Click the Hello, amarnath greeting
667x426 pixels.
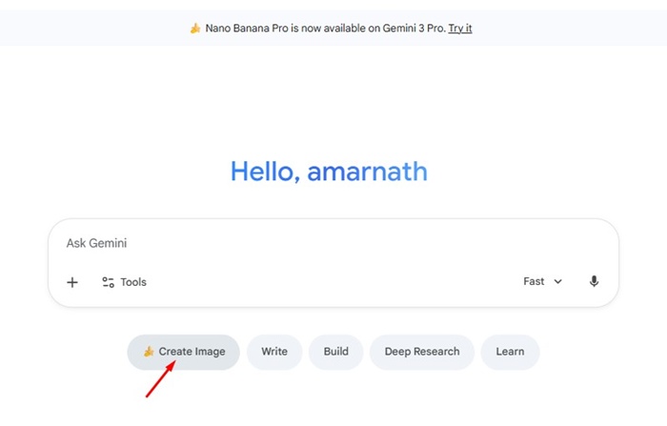click(329, 172)
